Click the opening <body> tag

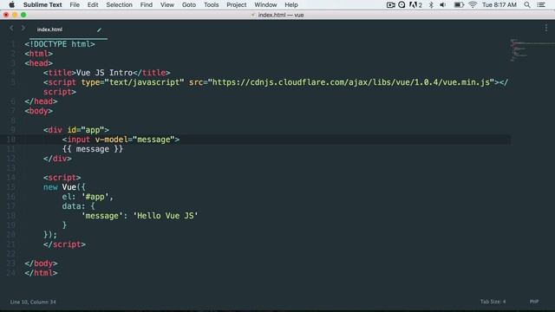pos(38,111)
